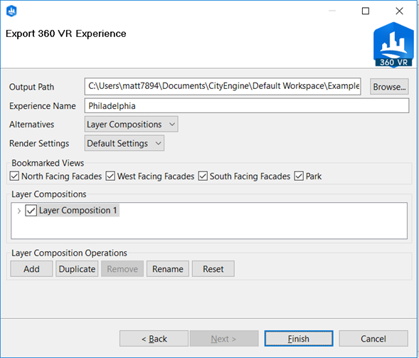Go Back to the previous page
419x358 pixels.
click(x=154, y=339)
